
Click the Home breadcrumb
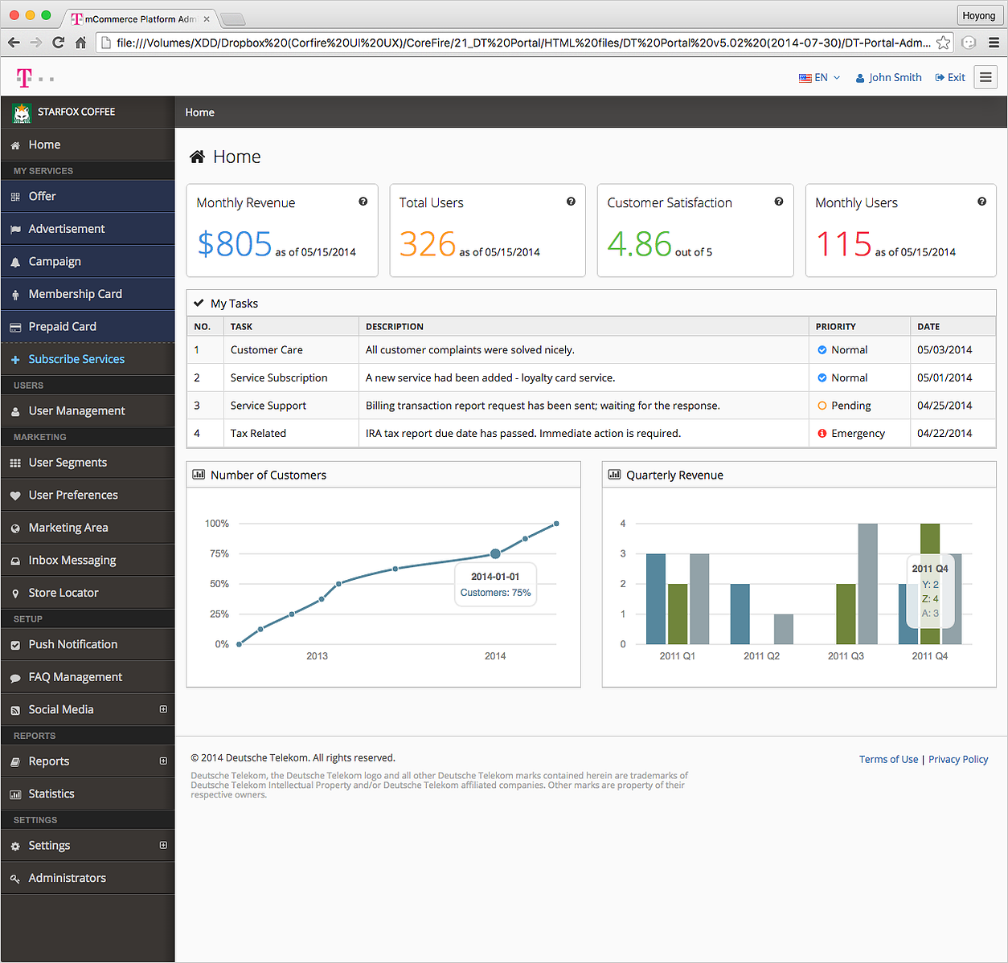tap(199, 112)
